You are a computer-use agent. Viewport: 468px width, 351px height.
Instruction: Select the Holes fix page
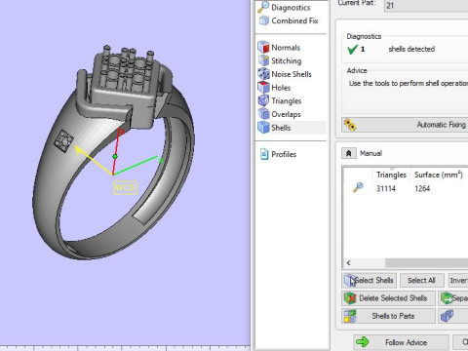pyautogui.click(x=275, y=88)
